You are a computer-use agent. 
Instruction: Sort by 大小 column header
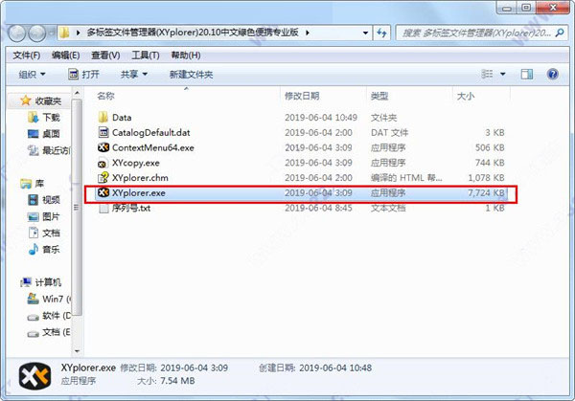point(466,96)
